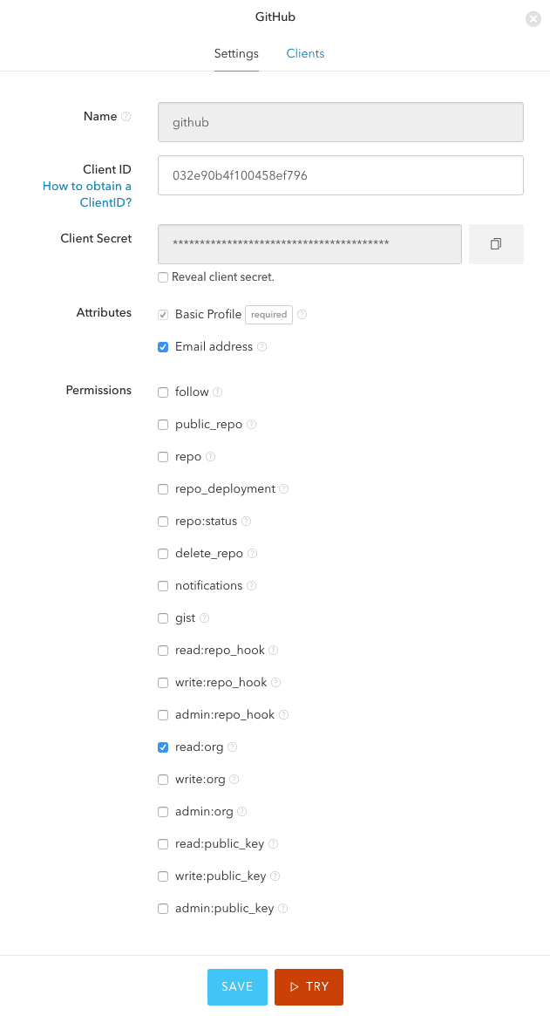This screenshot has height=1016, width=550.
Task: Click the help icon next to Email address
Action: [x=261, y=347]
